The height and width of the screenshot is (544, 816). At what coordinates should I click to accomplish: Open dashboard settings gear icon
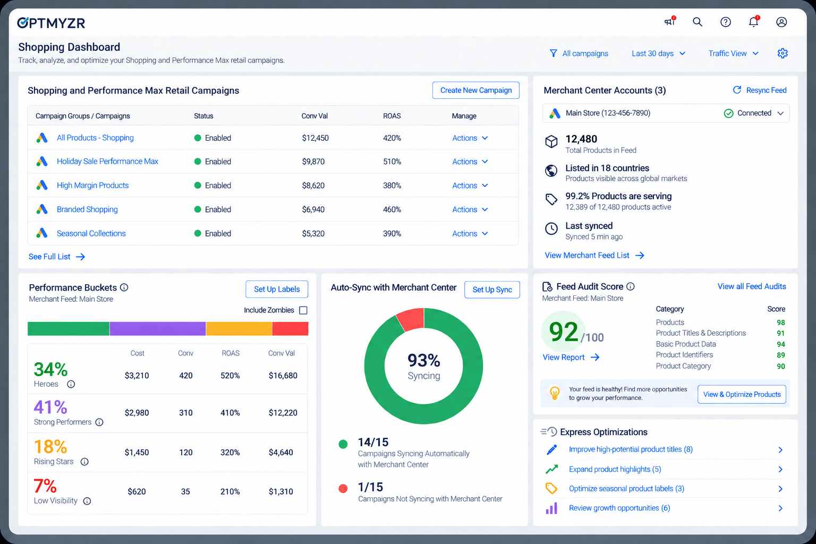point(783,53)
